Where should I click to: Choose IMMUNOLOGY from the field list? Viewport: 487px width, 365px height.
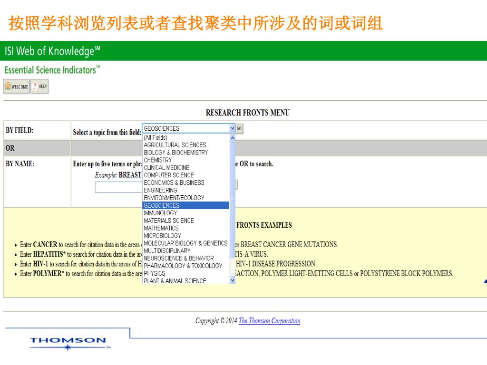coord(185,213)
